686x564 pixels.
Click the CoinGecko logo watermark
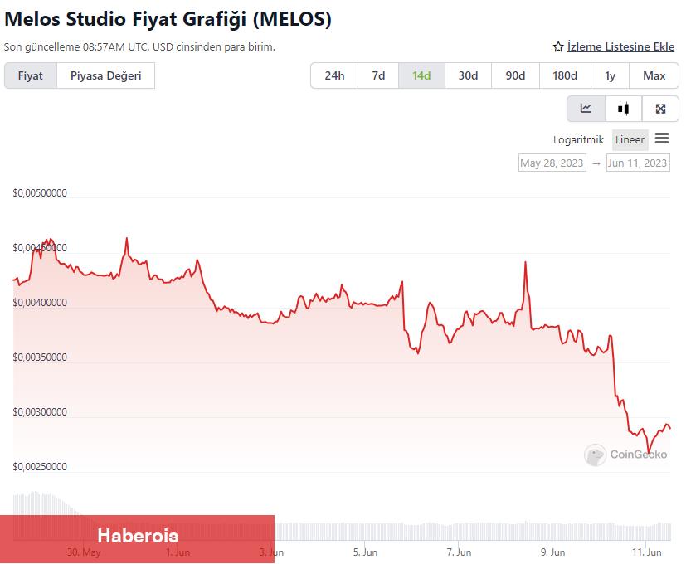tap(625, 455)
